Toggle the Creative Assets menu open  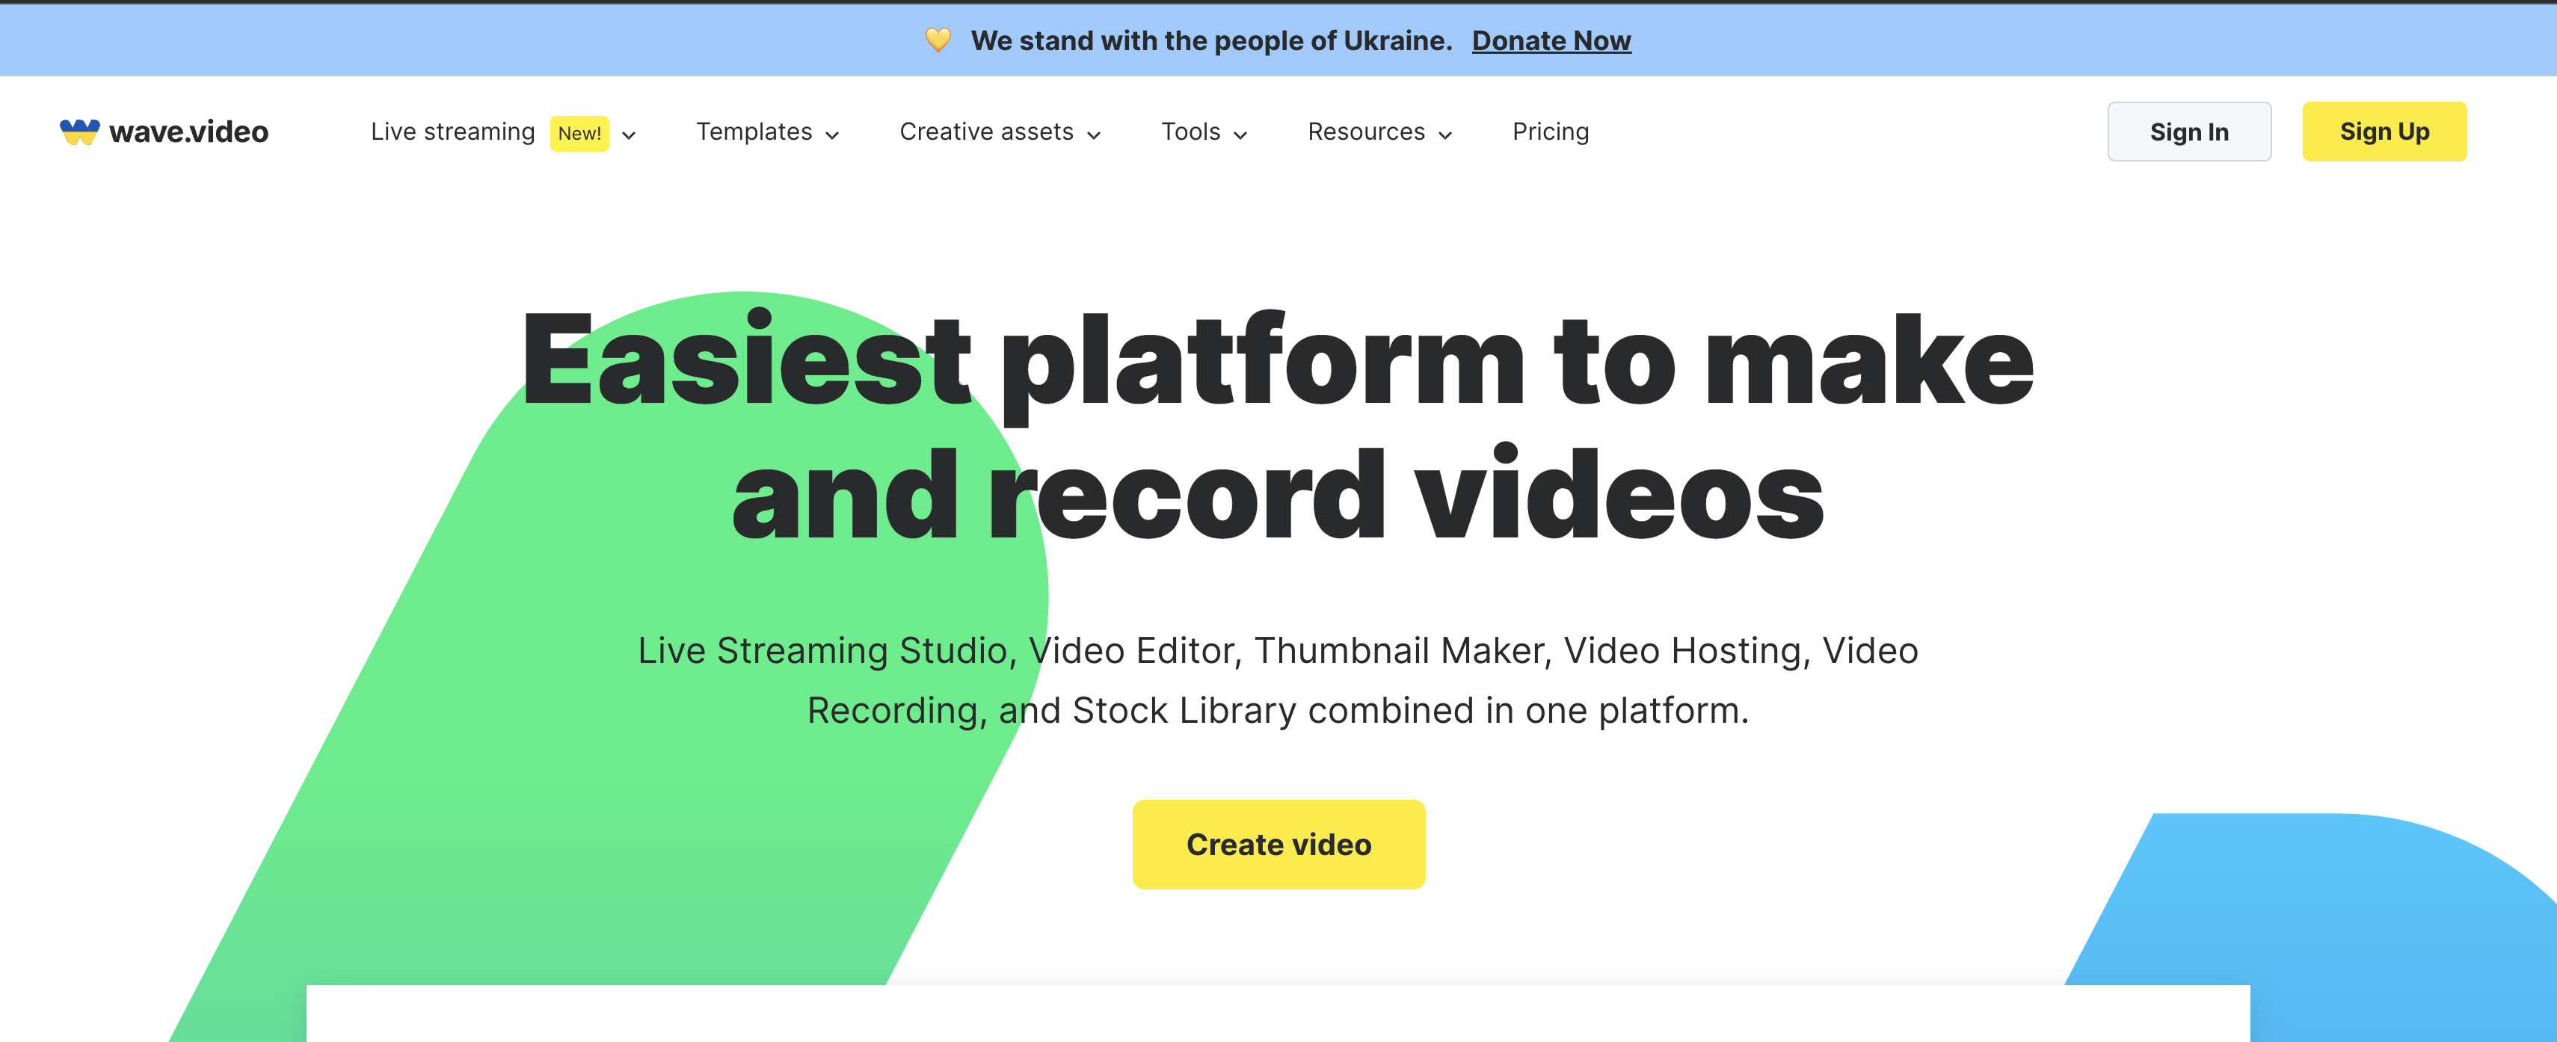(998, 132)
